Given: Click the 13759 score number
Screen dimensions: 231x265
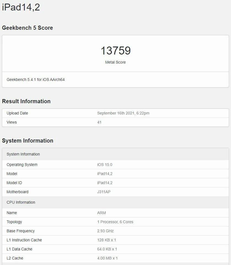Looking at the screenshot, I should pos(116,51).
